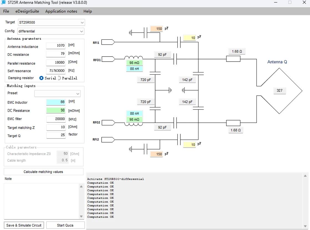This screenshot has width=310, height=230.
Task: Click the RFO1 98 mΩ label
Action: click(134, 63)
